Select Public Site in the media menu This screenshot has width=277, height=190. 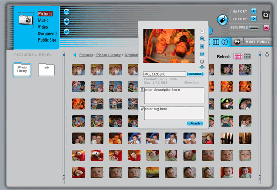pyautogui.click(x=47, y=40)
